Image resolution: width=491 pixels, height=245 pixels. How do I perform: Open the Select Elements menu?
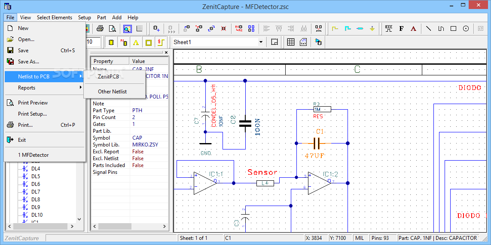pos(55,18)
